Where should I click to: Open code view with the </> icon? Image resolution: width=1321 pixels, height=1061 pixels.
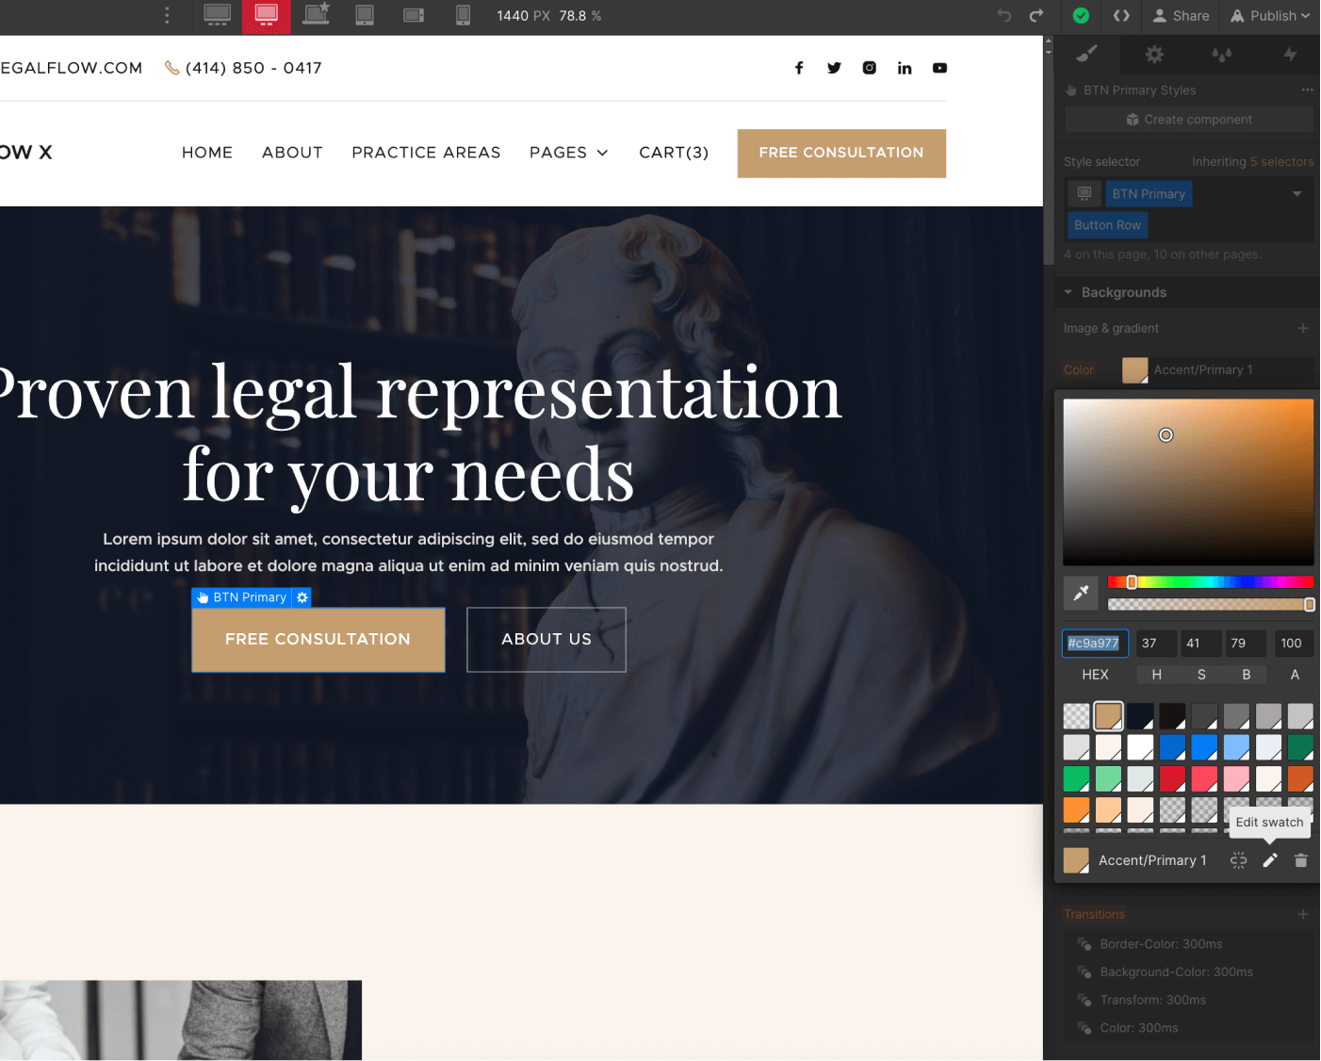pyautogui.click(x=1120, y=16)
